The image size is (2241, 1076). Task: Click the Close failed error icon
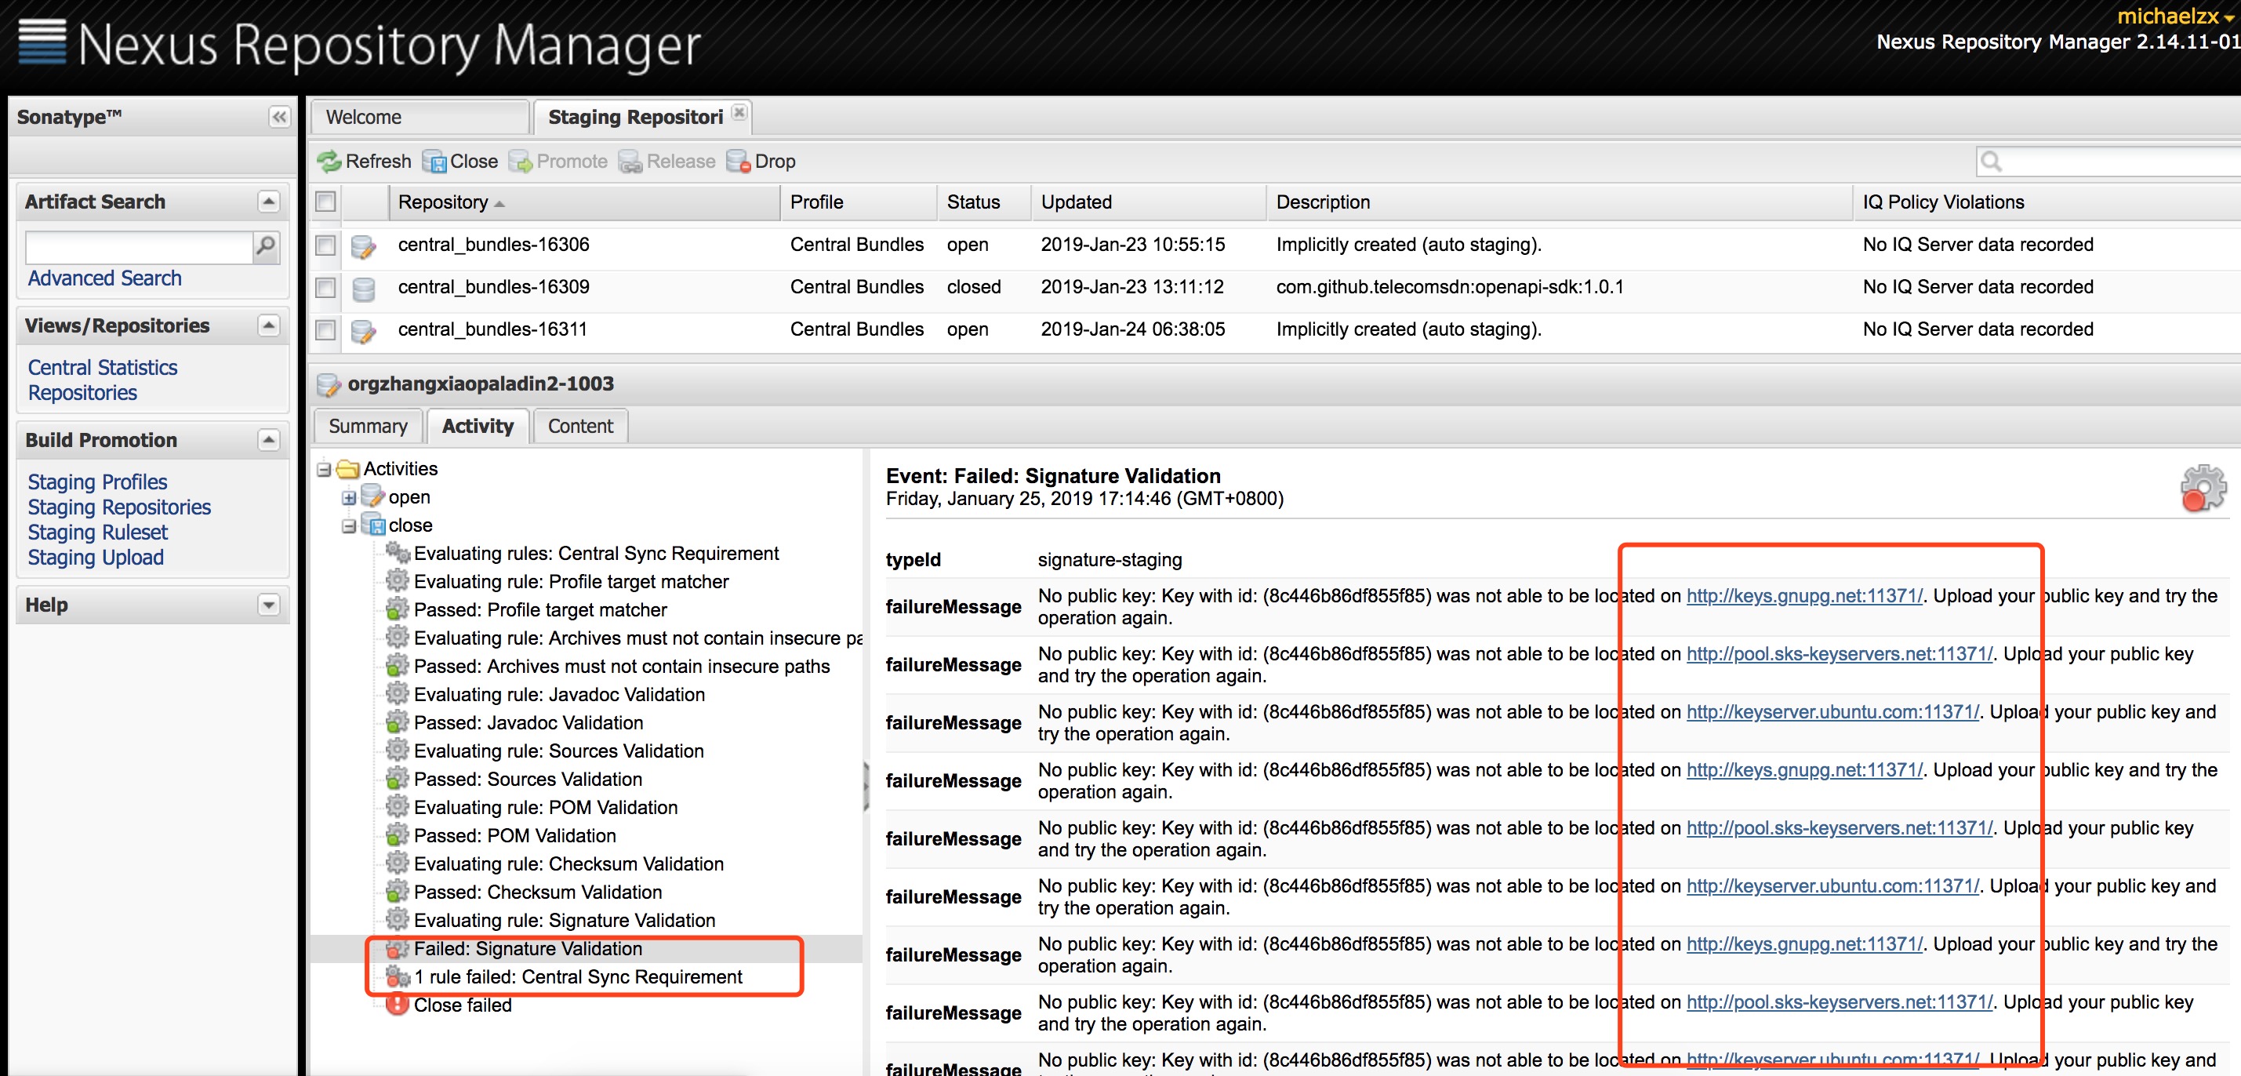(398, 1005)
